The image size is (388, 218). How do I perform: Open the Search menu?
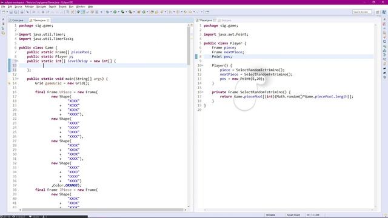(x=53, y=7)
